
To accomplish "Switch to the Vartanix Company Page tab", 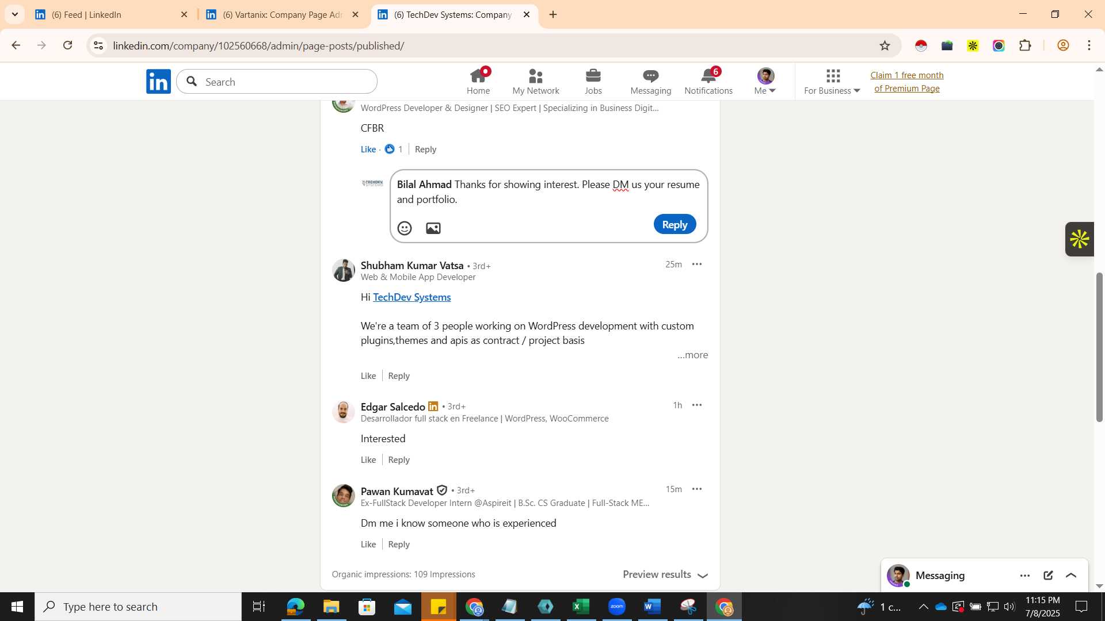I will point(282,14).
